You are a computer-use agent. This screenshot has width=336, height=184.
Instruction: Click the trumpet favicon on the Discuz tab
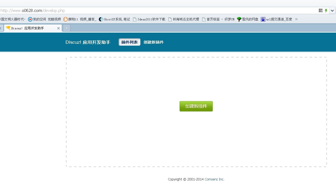[x=8, y=28]
